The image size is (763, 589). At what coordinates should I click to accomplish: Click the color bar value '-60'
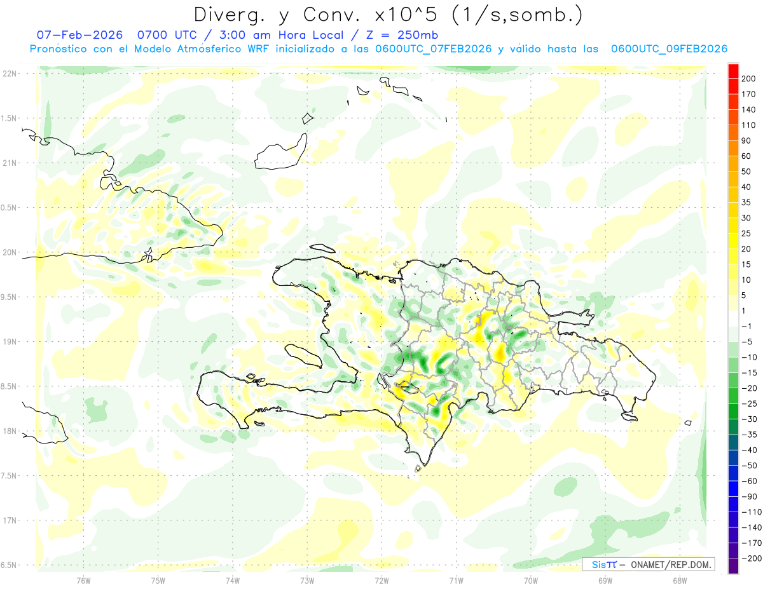point(750,481)
